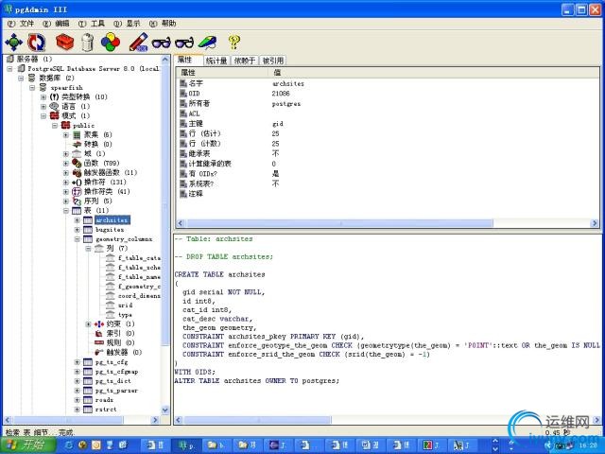
Task: Click the trash can drop object icon
Action: [88, 42]
